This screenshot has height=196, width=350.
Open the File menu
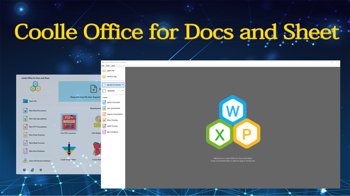(x=103, y=66)
